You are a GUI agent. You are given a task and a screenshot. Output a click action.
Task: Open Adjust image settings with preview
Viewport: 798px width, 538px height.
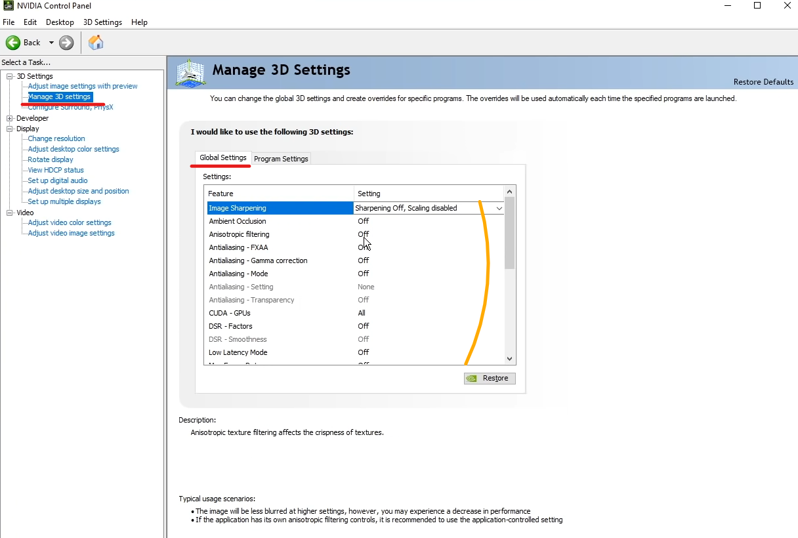[83, 86]
